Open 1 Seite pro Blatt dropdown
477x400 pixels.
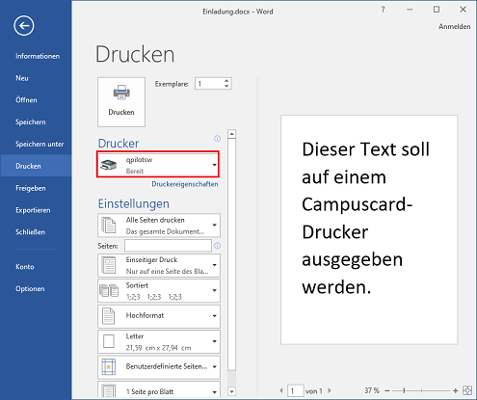click(x=159, y=390)
